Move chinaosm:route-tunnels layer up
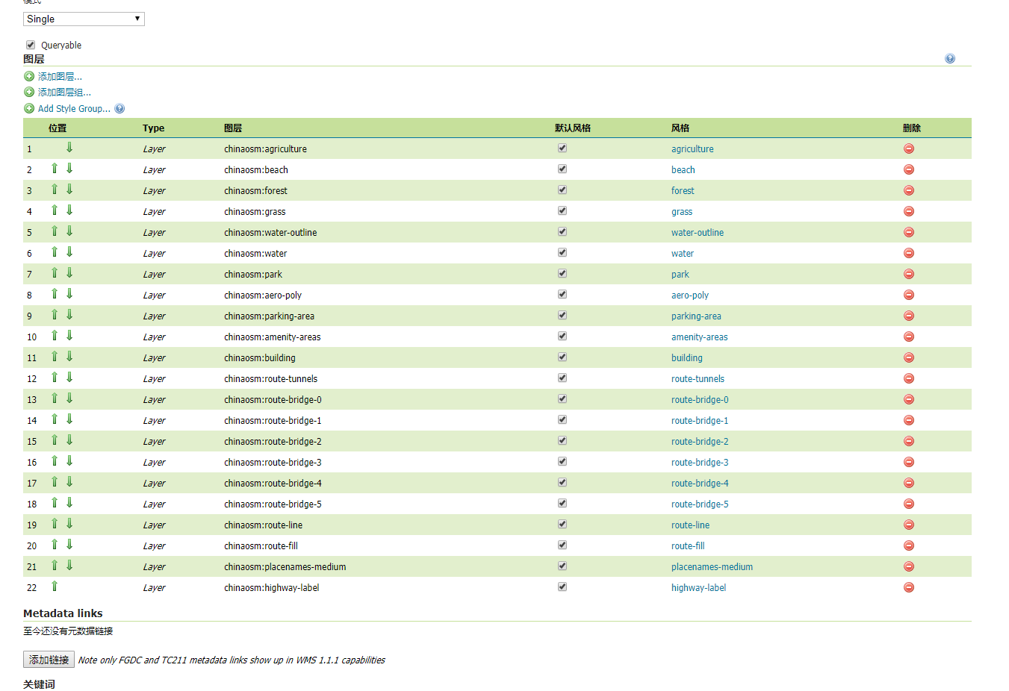 pyautogui.click(x=55, y=378)
